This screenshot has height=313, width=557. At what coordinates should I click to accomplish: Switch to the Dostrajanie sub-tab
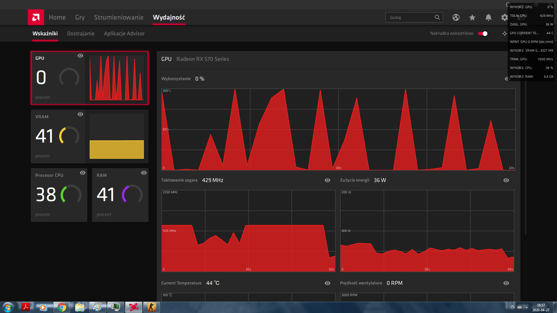(81, 34)
